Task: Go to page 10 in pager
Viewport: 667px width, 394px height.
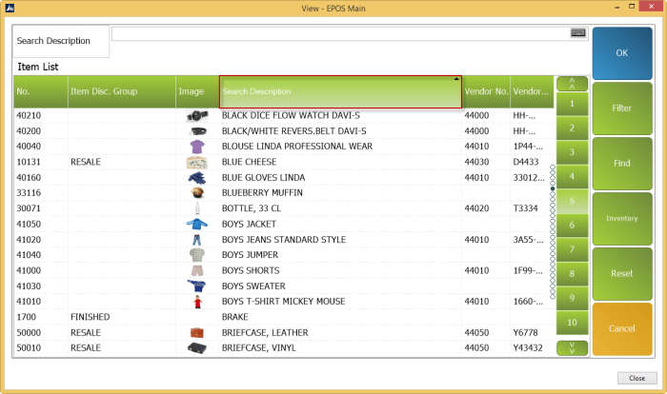Action: tap(572, 323)
